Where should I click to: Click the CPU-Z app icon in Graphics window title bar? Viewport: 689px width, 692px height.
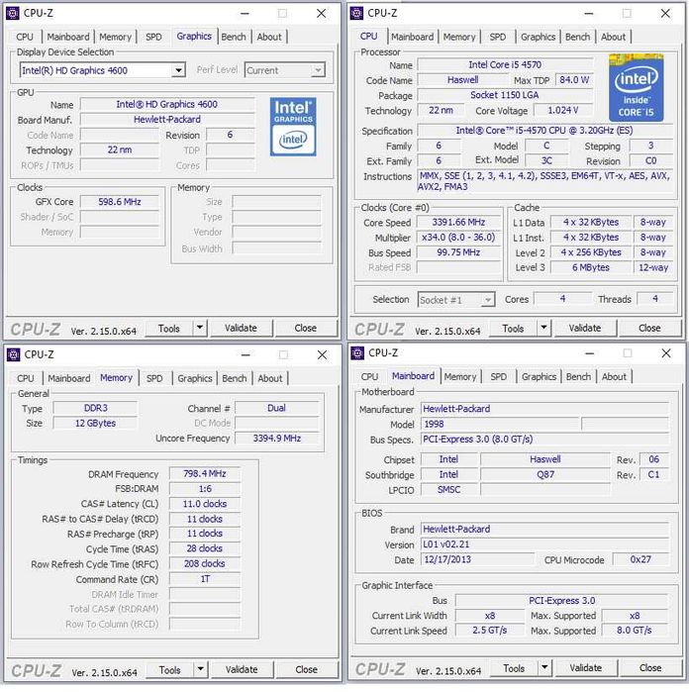point(12,13)
